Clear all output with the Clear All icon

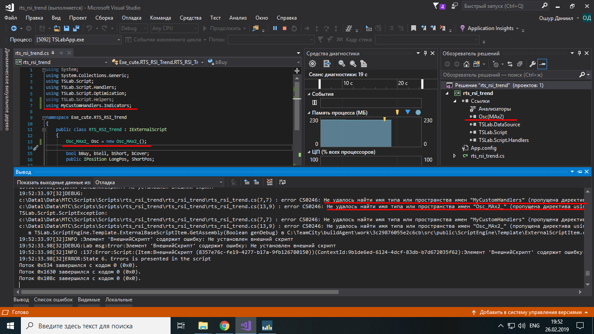(x=270, y=182)
